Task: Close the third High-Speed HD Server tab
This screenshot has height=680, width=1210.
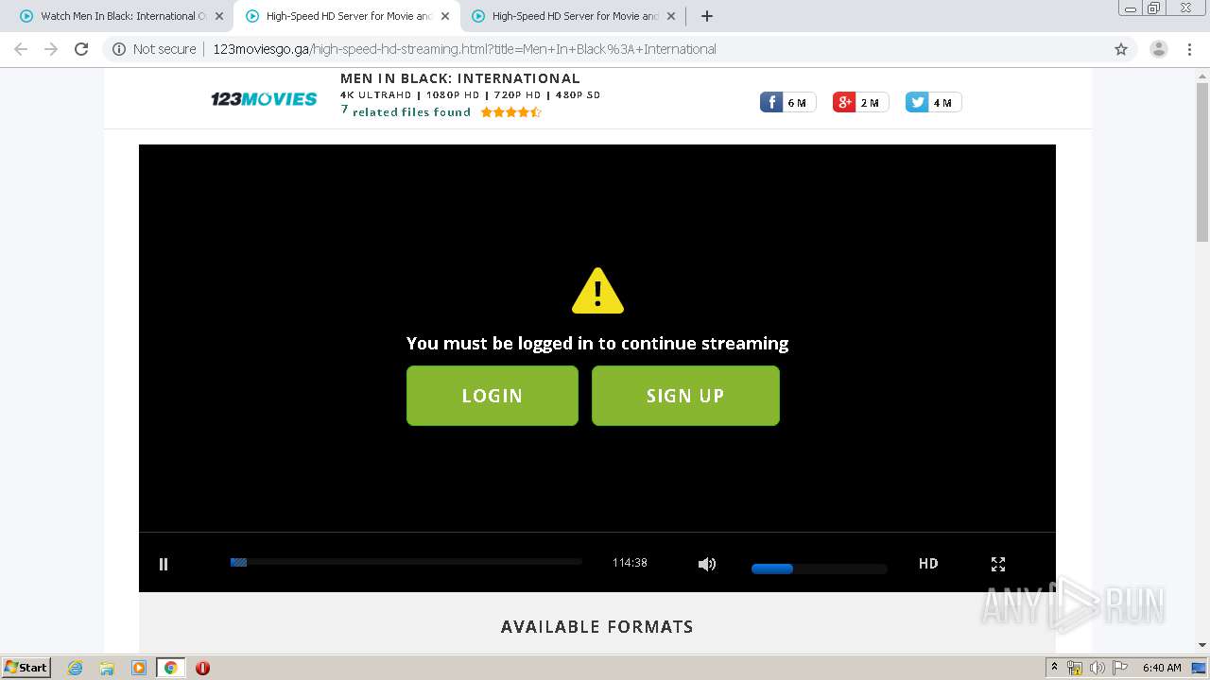Action: [x=671, y=16]
